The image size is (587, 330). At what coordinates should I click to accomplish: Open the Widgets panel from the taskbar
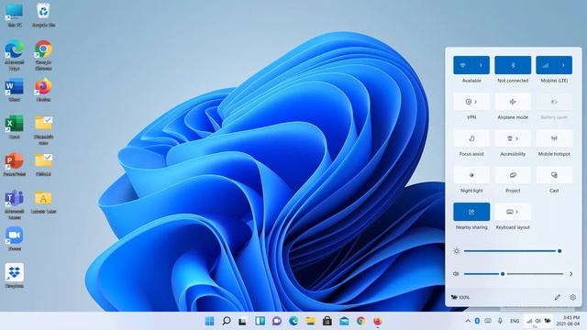tap(260, 321)
